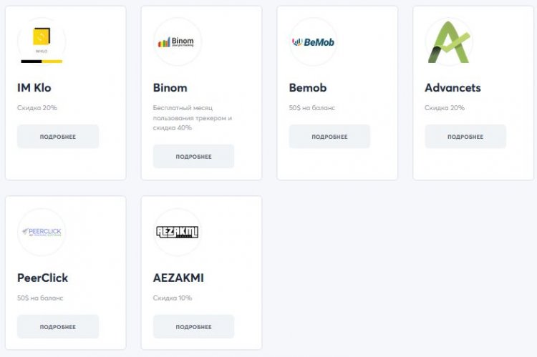Click the Advancets card title

point(453,88)
